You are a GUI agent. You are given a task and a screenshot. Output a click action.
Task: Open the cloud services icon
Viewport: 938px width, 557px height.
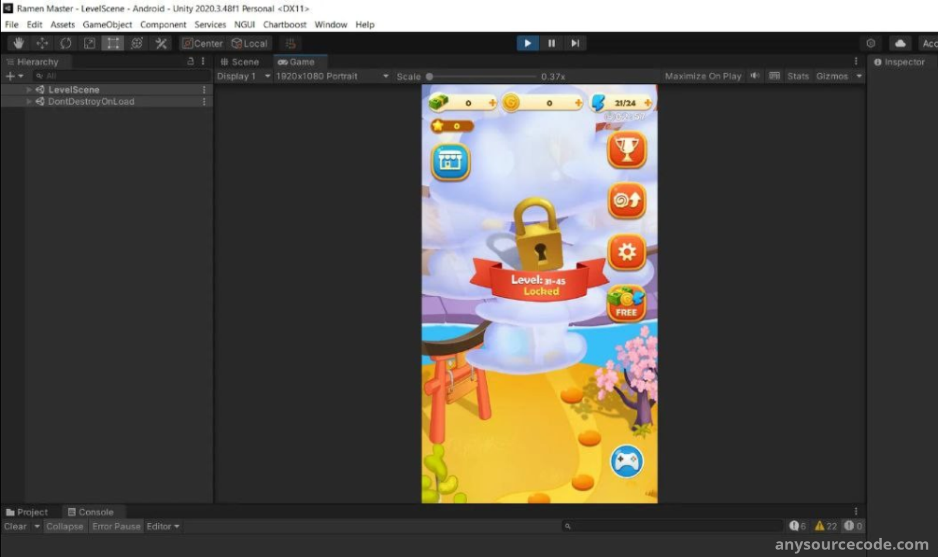coord(900,43)
